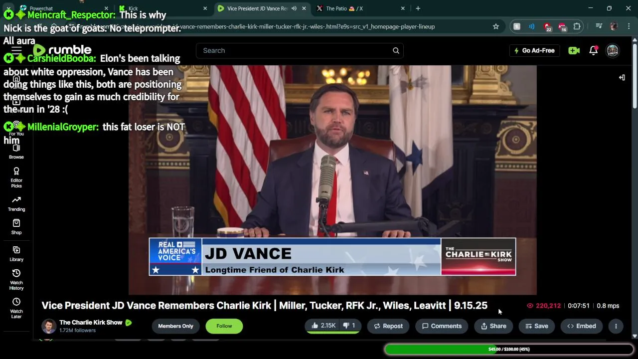The image size is (638, 359).
Task: Click in the Rumble search field
Action: (x=294, y=50)
